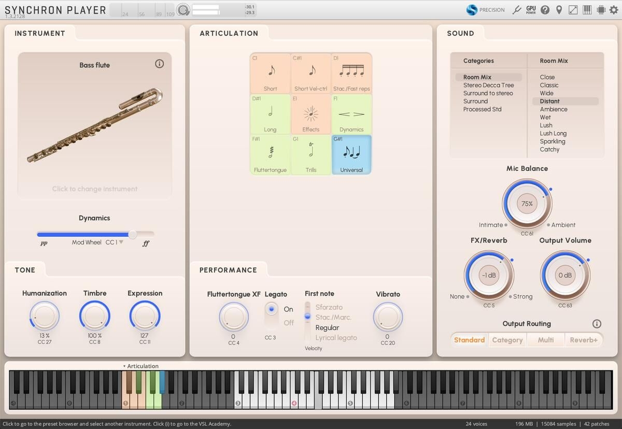The width and height of the screenshot is (622, 429).
Task: Open the Mod Wheel CC1 dropdown
Action: 121,242
